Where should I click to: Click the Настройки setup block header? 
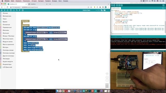25,21
